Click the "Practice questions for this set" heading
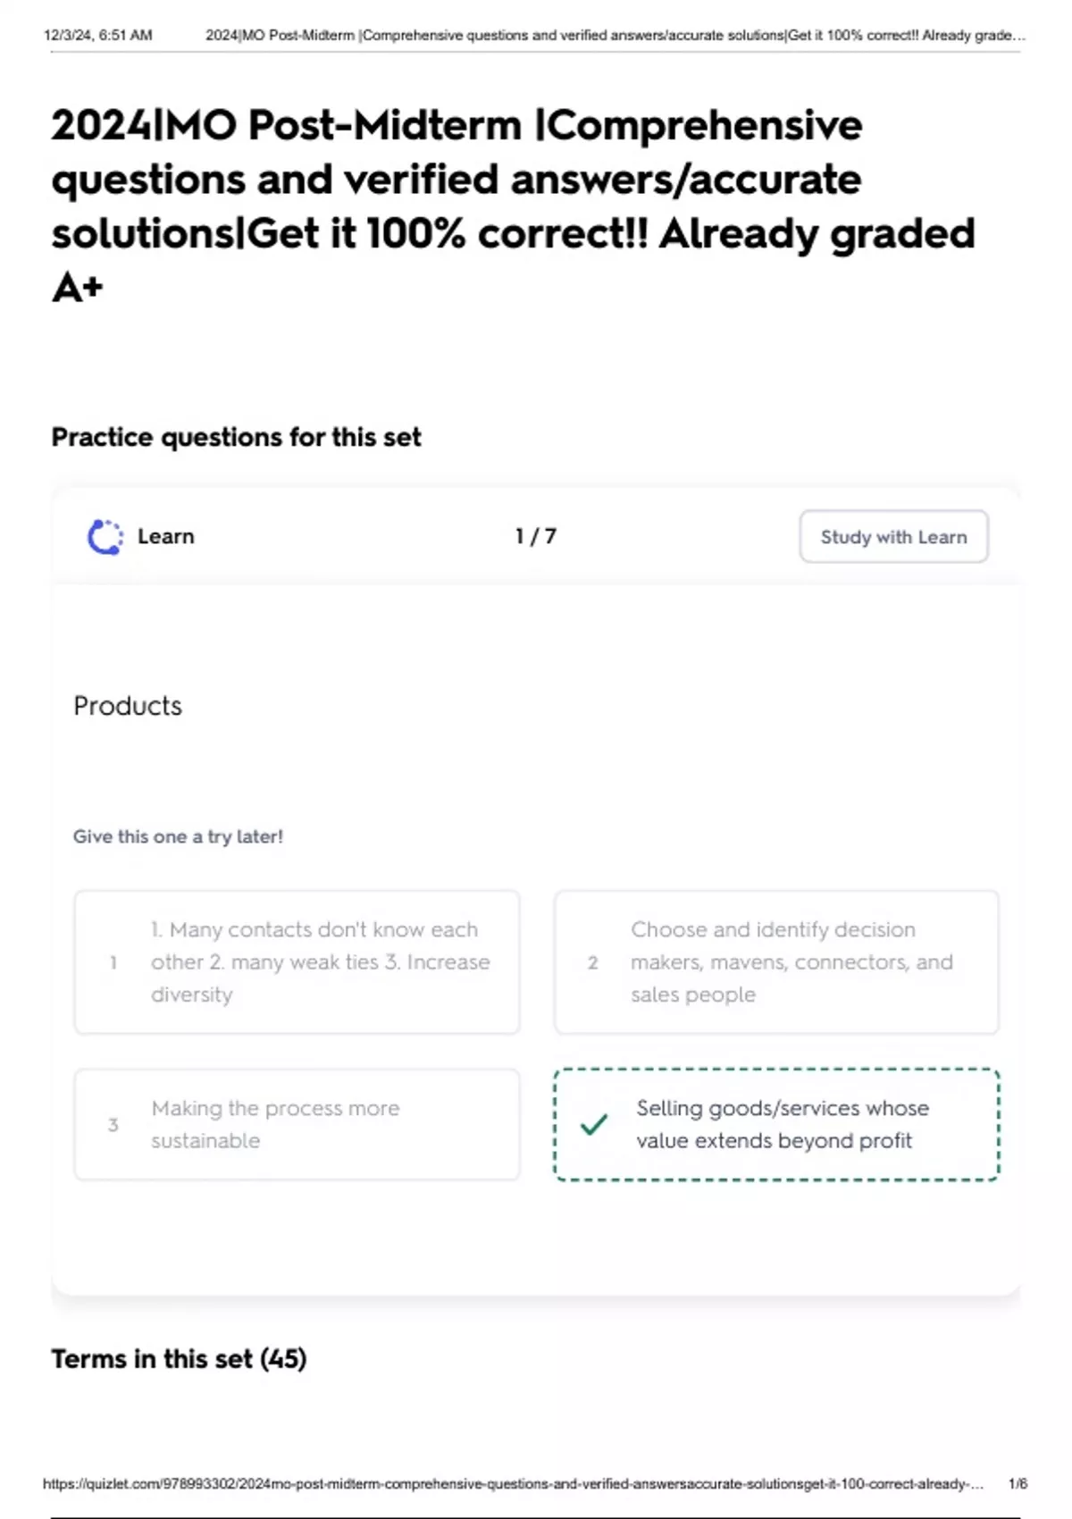Screen dimensions: 1072x1519 236,437
